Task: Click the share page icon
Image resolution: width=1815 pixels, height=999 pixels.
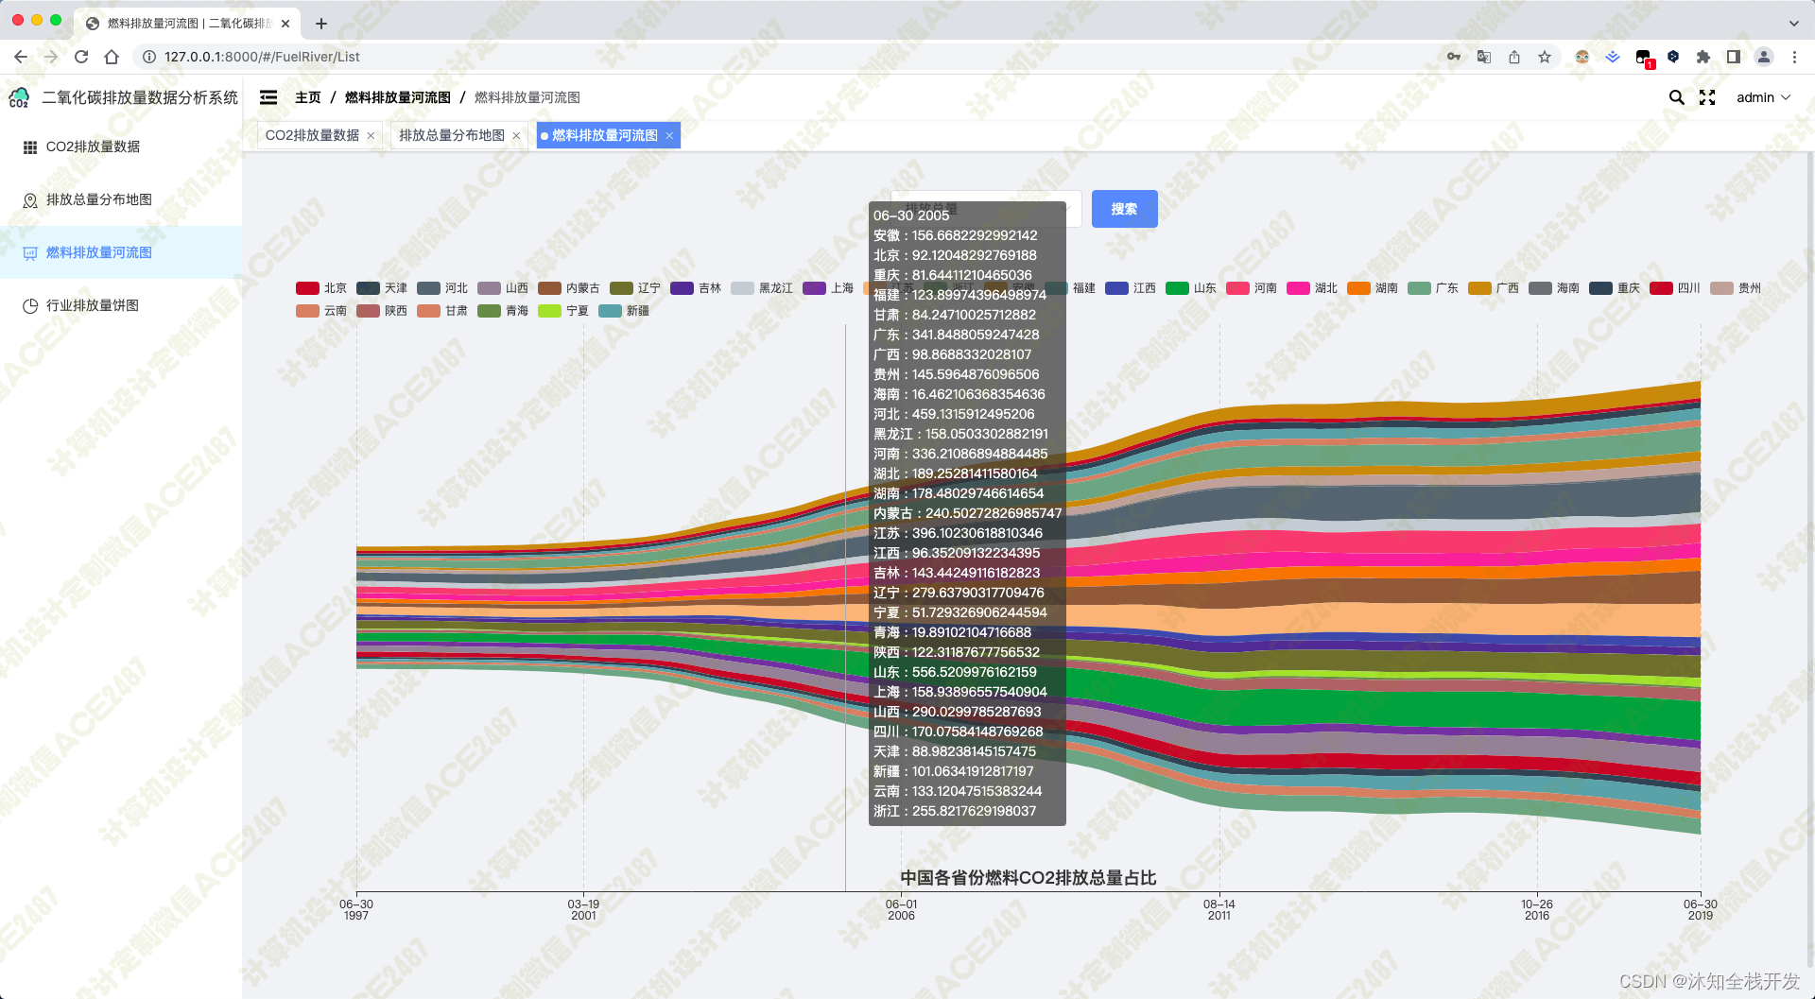Action: tap(1514, 57)
